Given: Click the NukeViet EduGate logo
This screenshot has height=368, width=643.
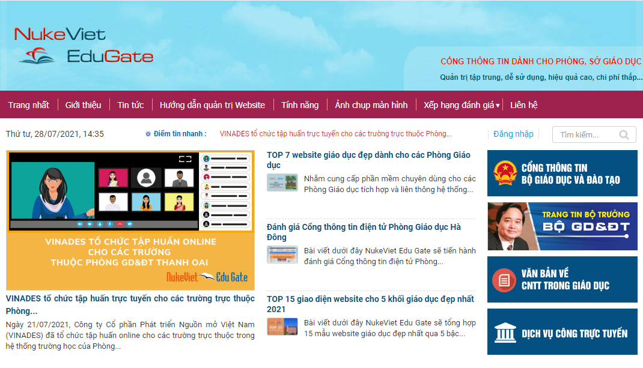Looking at the screenshot, I should pos(84,46).
